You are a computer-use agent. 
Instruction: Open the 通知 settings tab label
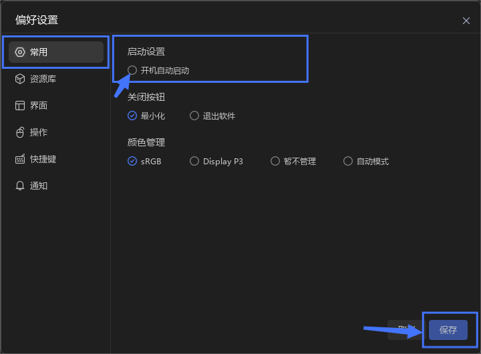click(39, 186)
